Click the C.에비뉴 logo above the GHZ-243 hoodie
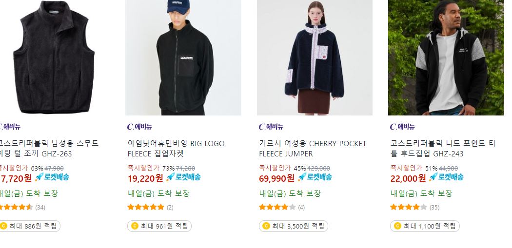512x248 pixels. [x=402, y=127]
